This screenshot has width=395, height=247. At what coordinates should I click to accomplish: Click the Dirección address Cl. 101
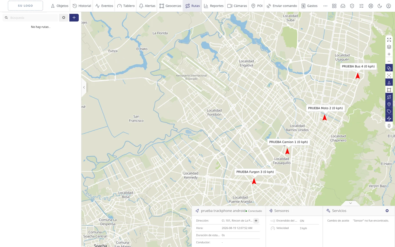tap(237, 221)
